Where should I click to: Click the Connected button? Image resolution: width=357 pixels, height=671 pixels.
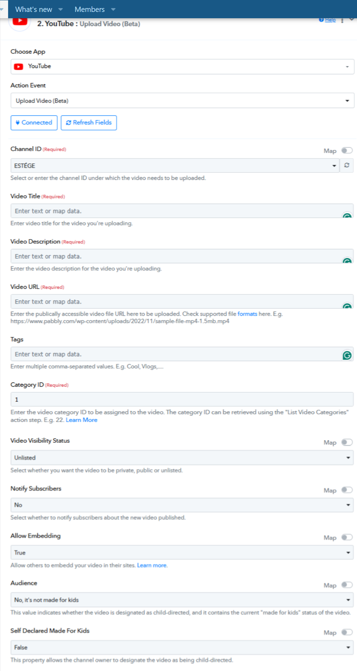point(34,123)
